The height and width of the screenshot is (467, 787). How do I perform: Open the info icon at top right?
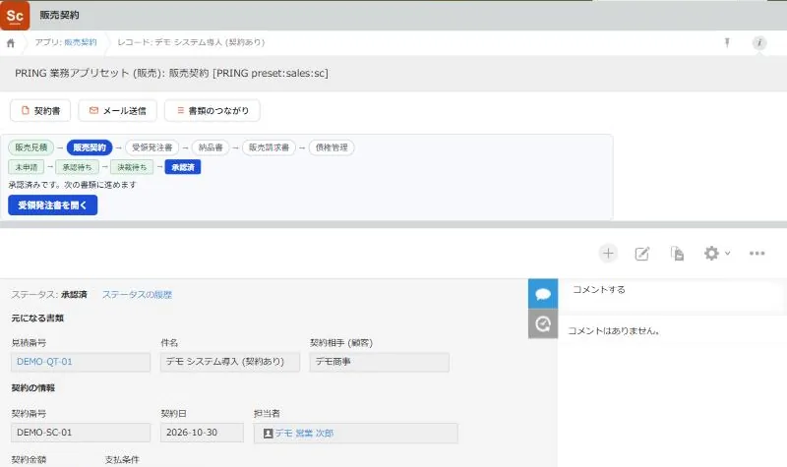pos(758,42)
